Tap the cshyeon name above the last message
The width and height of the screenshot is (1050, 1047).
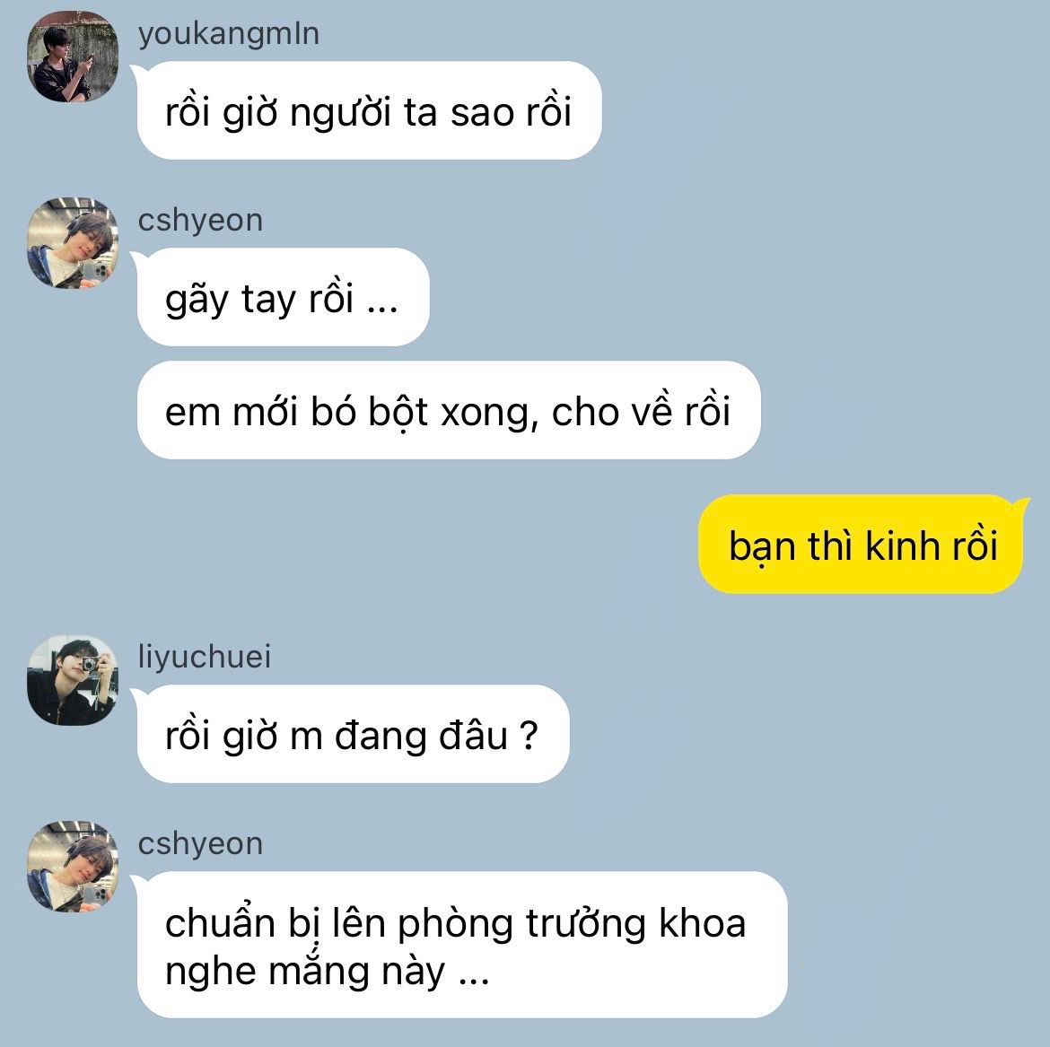pyautogui.click(x=200, y=843)
